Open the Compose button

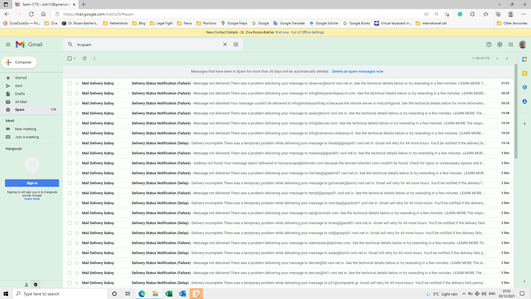pyautogui.click(x=19, y=62)
